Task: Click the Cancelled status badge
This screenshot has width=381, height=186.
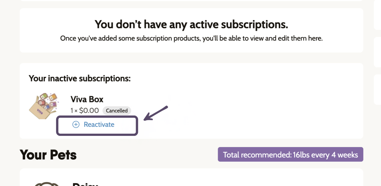Action: tap(117, 111)
